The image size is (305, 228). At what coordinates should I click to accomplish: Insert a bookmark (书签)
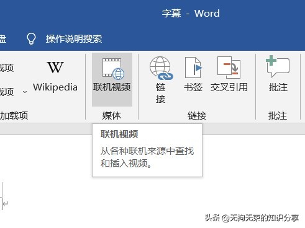pos(193,74)
